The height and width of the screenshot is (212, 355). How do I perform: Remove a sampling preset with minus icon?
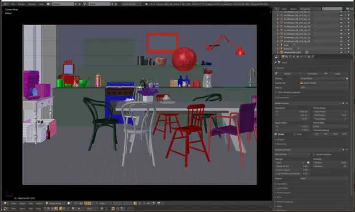point(347,150)
